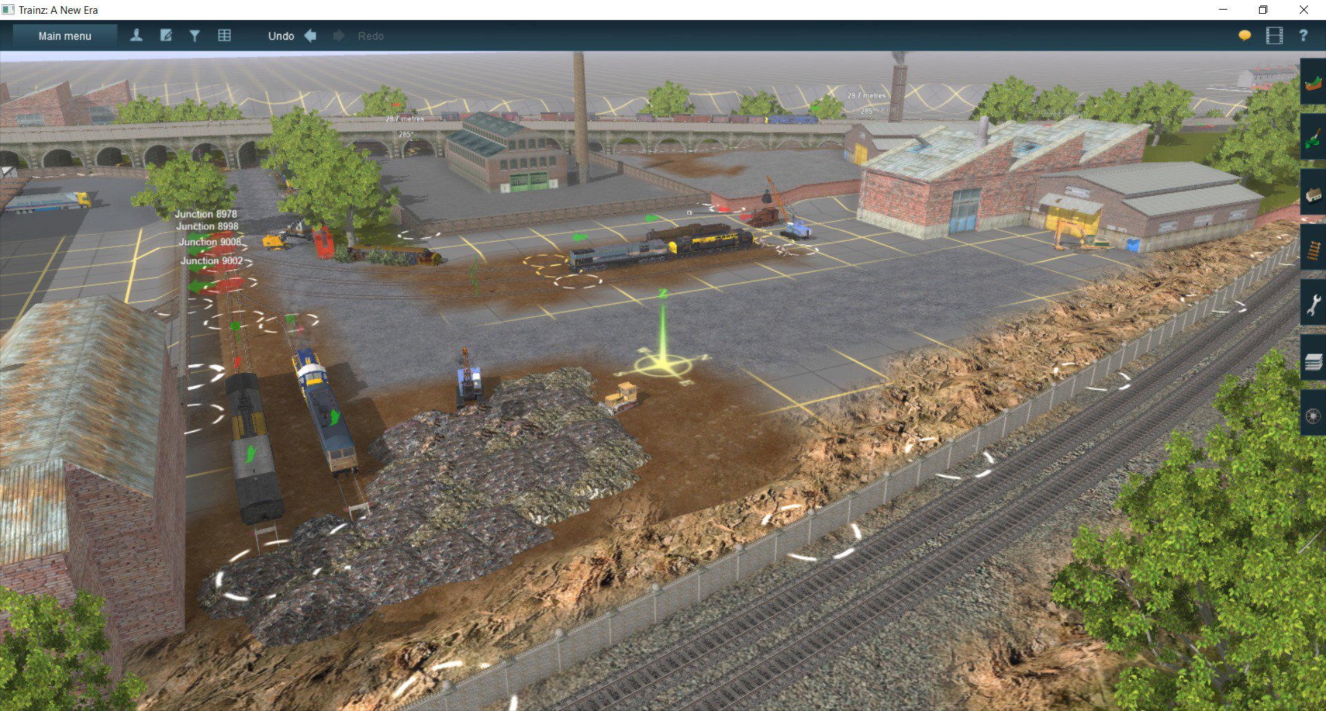Select the Junction 9008 label
The width and height of the screenshot is (1326, 711).
(210, 242)
